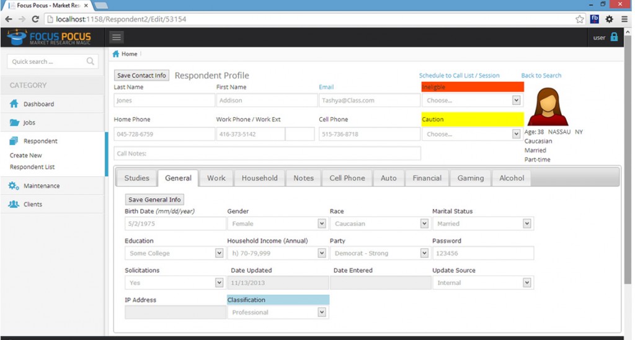
Task: Click the hamburger menu toggle icon
Action: pos(117,37)
